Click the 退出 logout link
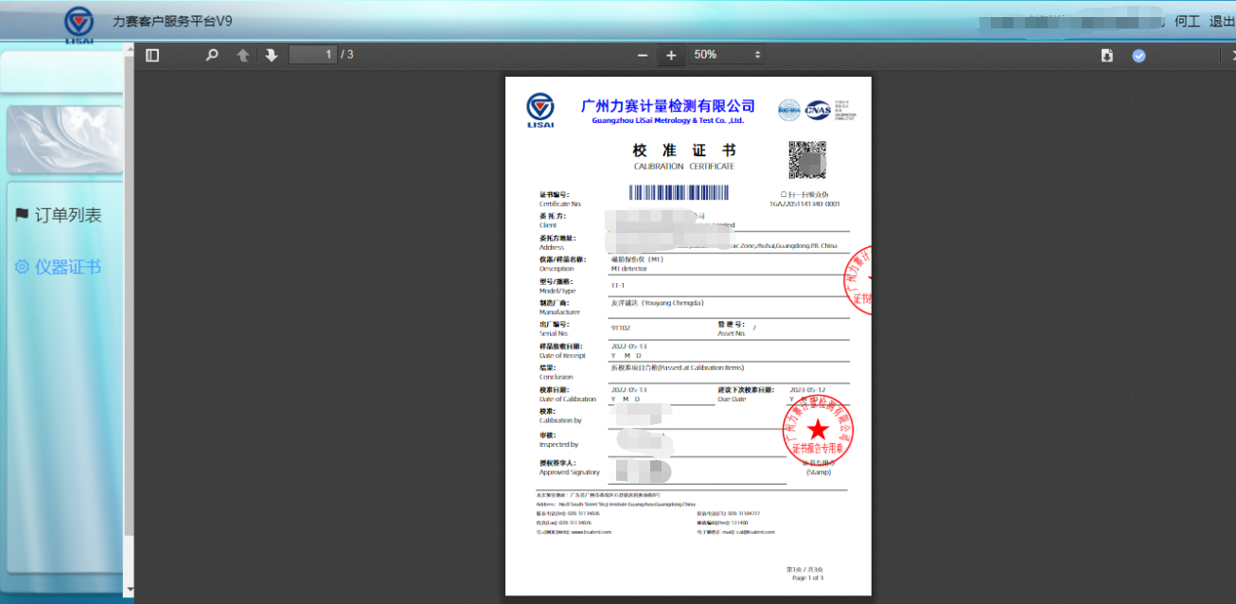This screenshot has width=1236, height=604. tap(1222, 21)
